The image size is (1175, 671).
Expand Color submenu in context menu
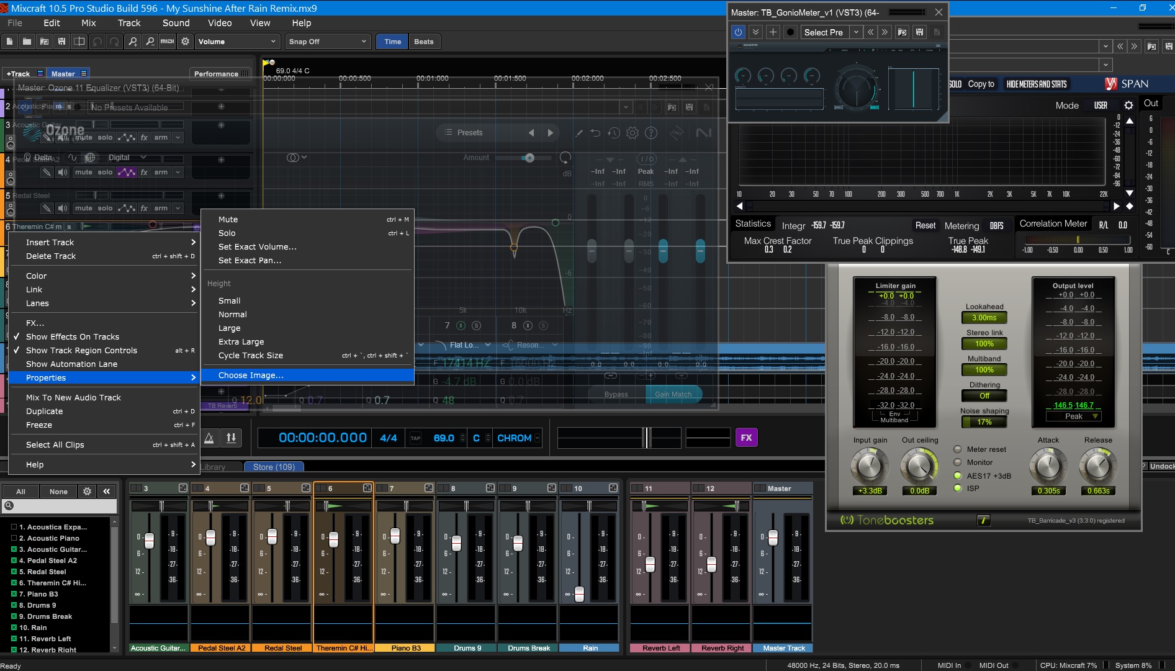104,276
